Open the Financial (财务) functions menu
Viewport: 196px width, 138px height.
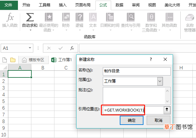[x=66, y=22]
